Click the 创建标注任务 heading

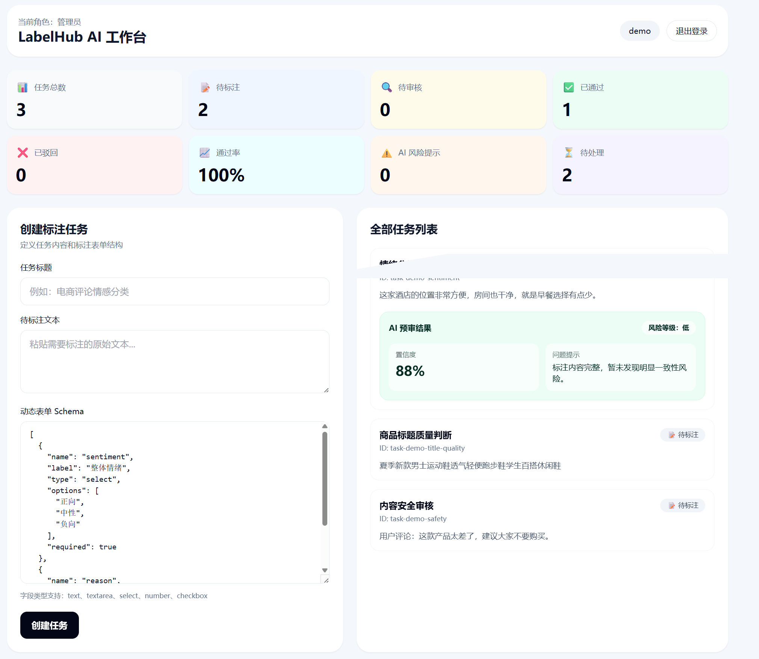[54, 229]
